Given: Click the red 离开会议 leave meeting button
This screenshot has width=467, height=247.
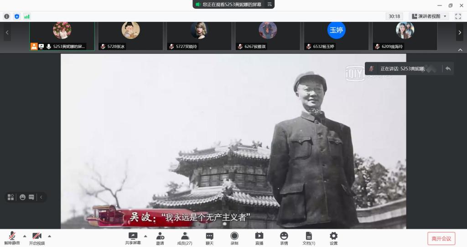Looking at the screenshot, I should pos(441,238).
